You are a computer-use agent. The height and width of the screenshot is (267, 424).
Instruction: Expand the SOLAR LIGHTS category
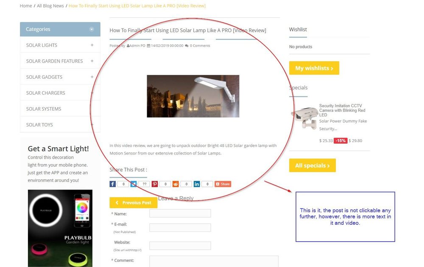pyautogui.click(x=92, y=45)
